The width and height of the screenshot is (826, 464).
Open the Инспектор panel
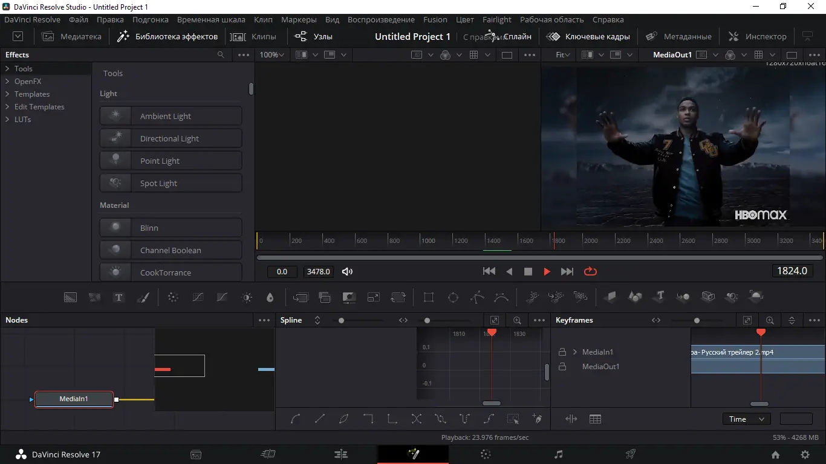(x=758, y=37)
